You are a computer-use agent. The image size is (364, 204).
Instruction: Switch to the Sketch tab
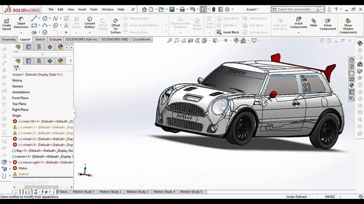[40, 40]
